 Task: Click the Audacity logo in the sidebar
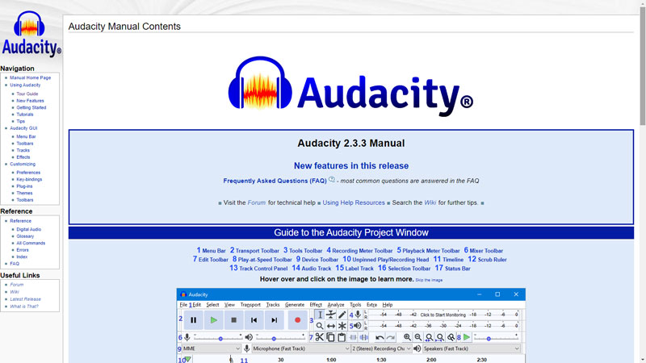click(x=31, y=34)
